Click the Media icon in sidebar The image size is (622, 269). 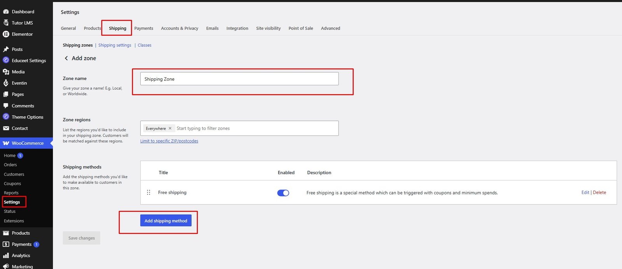(x=6, y=72)
